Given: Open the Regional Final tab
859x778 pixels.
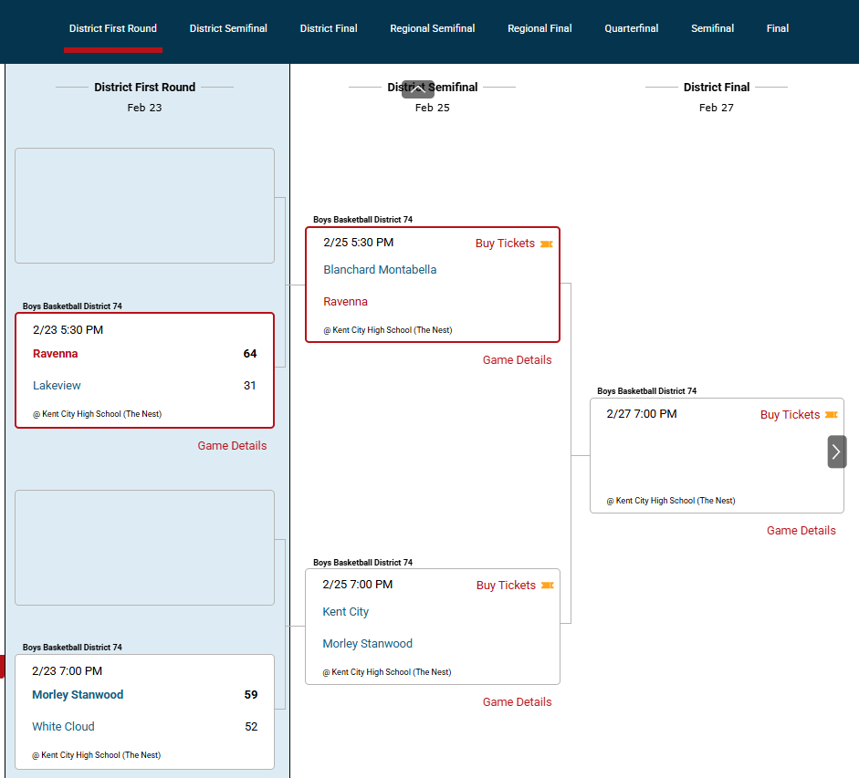Looking at the screenshot, I should [539, 28].
